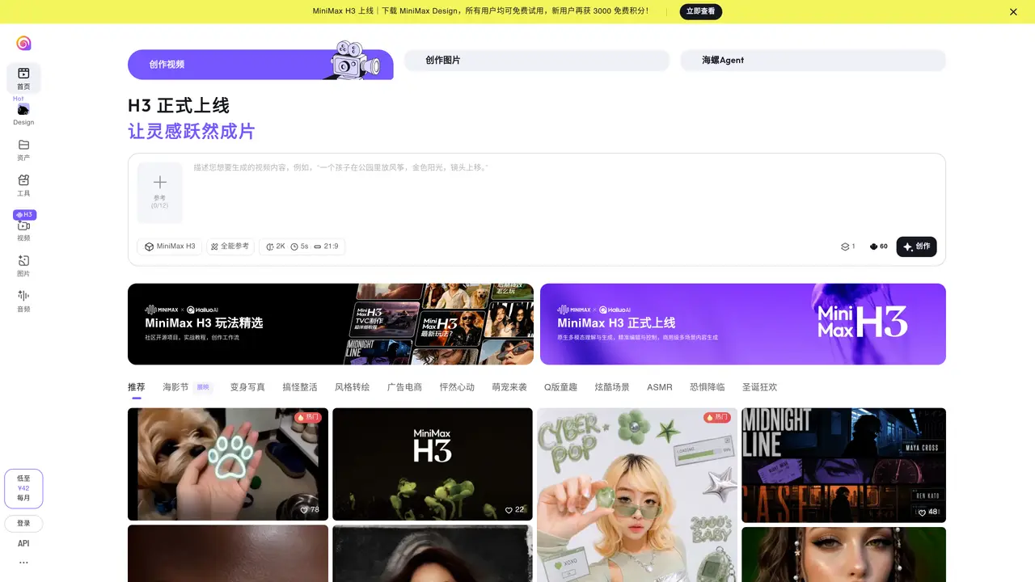Select the 圣诞狂欢 category tab
The width and height of the screenshot is (1035, 582).
pyautogui.click(x=760, y=387)
